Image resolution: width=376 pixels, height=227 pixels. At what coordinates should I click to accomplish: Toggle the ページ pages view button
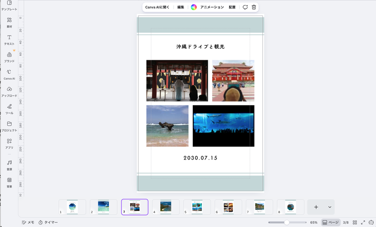pos(330,223)
